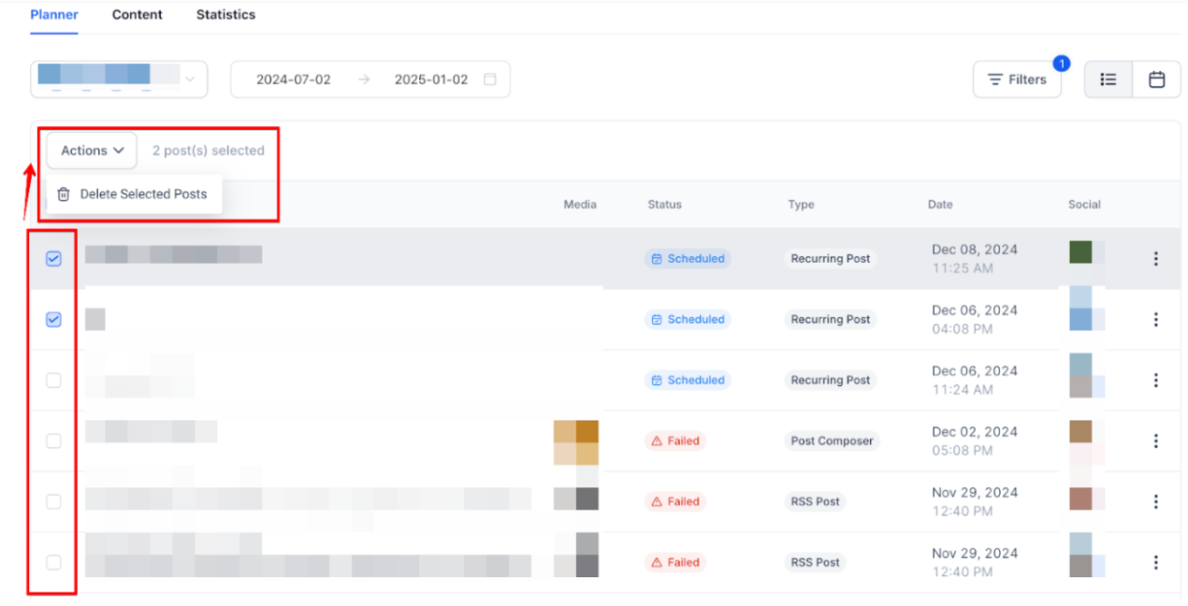
Task: Click the start date 2024-07-02 field
Action: [x=294, y=79]
